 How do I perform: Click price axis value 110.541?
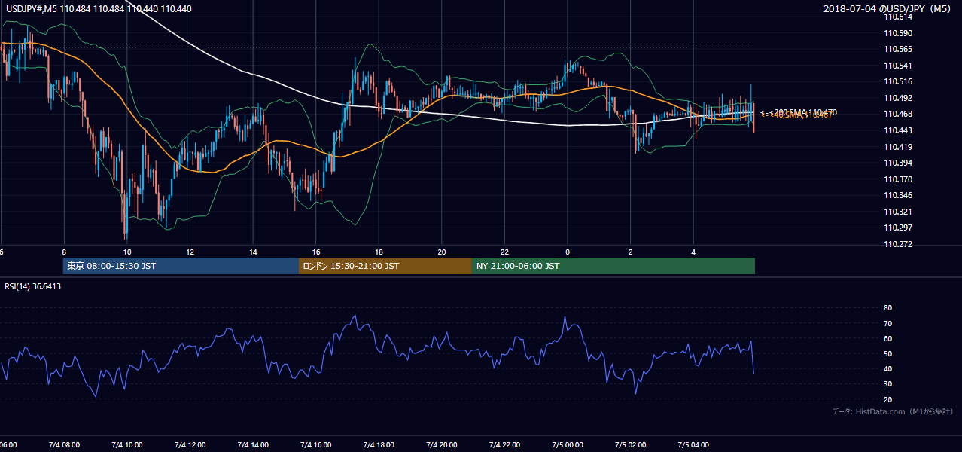tap(897, 66)
